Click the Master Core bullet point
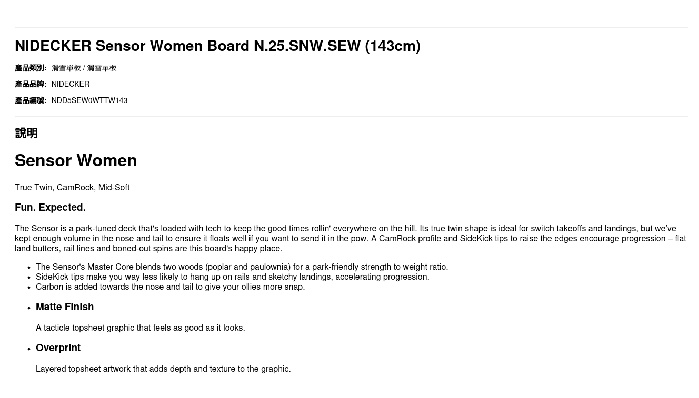Viewport: 699px width, 398px height. (x=242, y=267)
